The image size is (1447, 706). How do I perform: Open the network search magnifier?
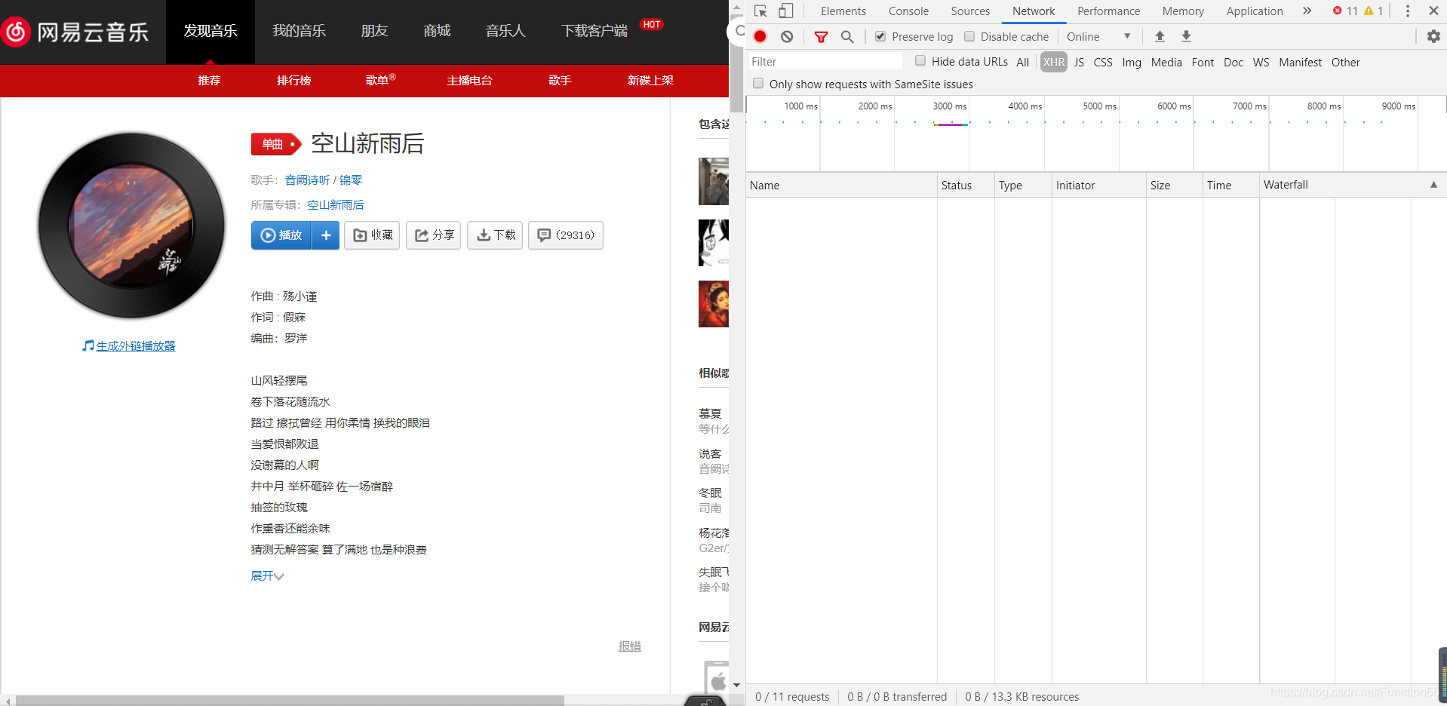coord(847,36)
